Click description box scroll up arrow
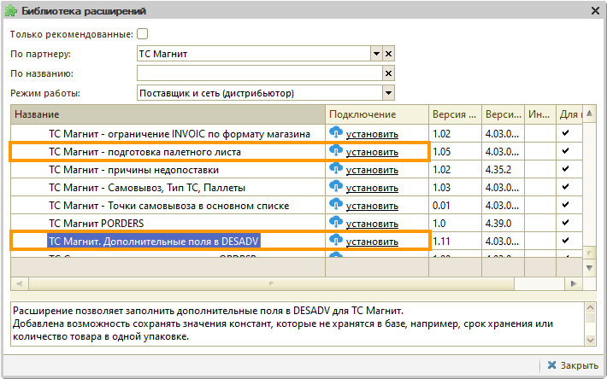607x379 pixels. [x=590, y=308]
